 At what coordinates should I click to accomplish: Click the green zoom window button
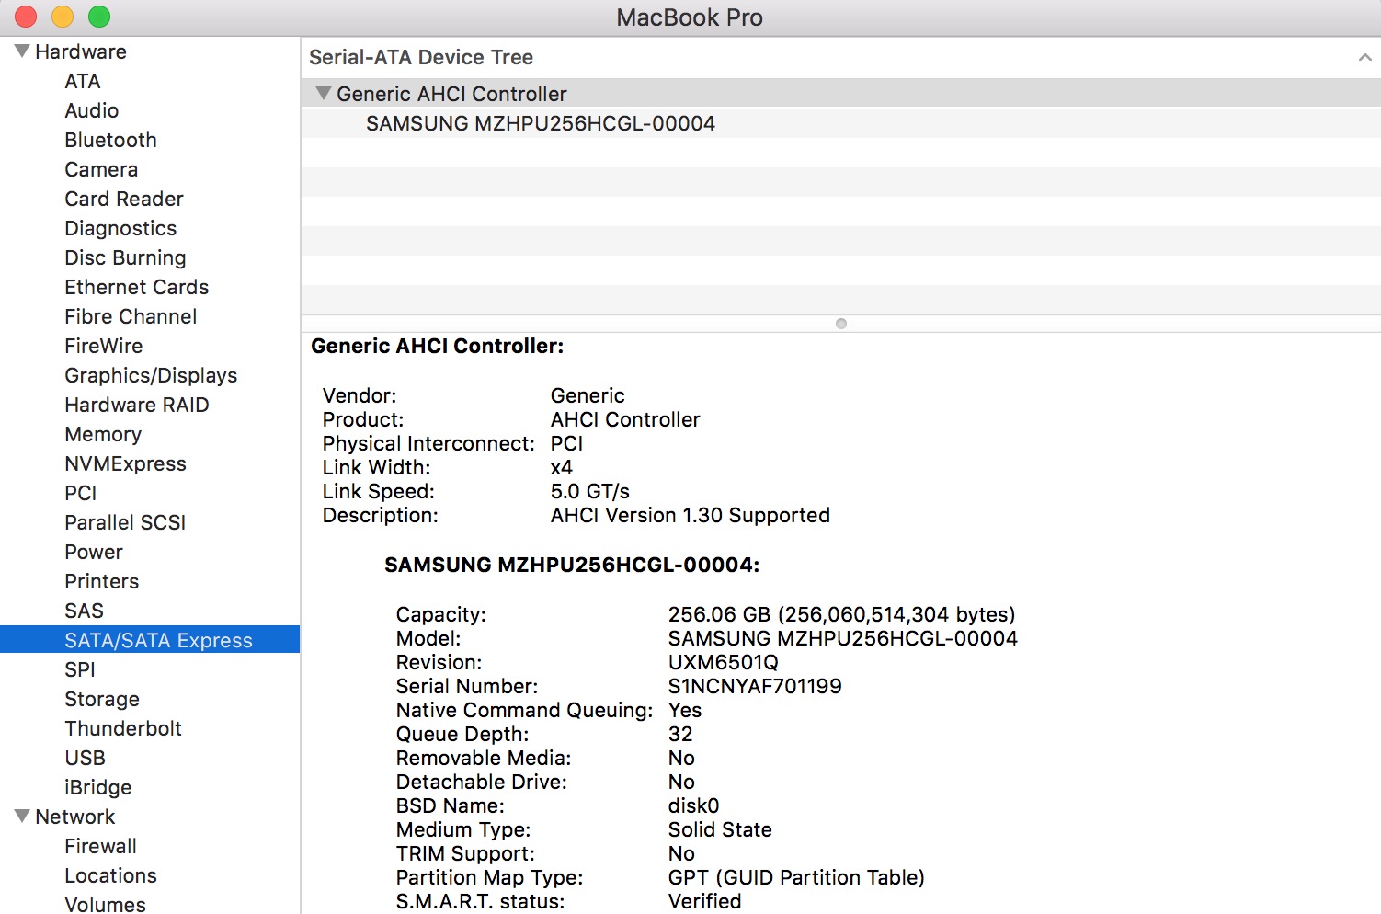coord(99,17)
